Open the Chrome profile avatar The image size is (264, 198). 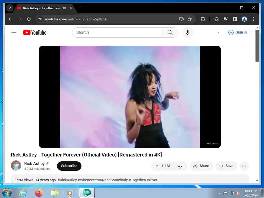[x=244, y=19]
